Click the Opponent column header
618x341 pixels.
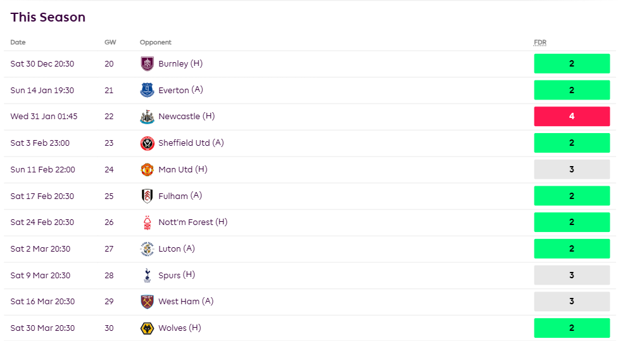tap(156, 42)
